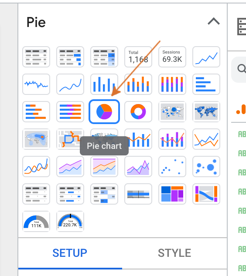Screen dimensions: 246x276
Task: Select the horizontal bar chart icon
Action: point(206,84)
